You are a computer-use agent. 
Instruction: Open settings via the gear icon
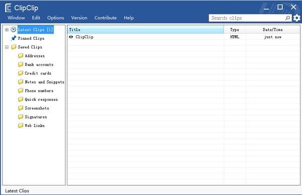click(x=296, y=18)
